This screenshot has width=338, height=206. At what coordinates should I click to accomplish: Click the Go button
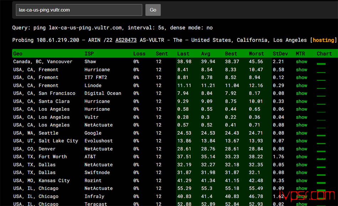click(153, 10)
